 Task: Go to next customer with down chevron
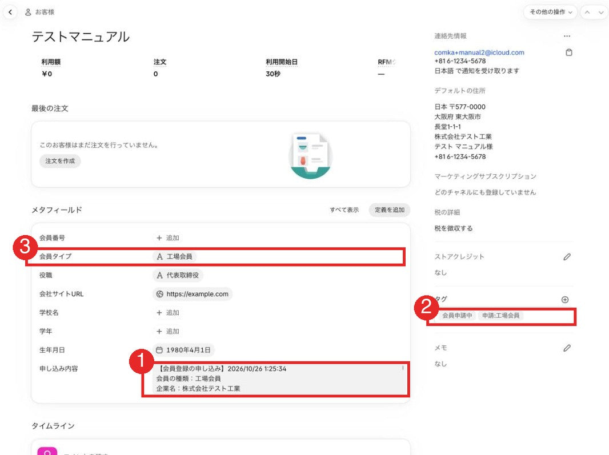point(601,12)
